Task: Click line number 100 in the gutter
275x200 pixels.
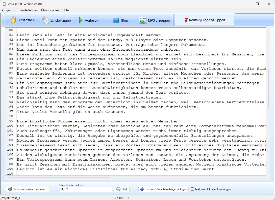Action: click(x=10, y=126)
